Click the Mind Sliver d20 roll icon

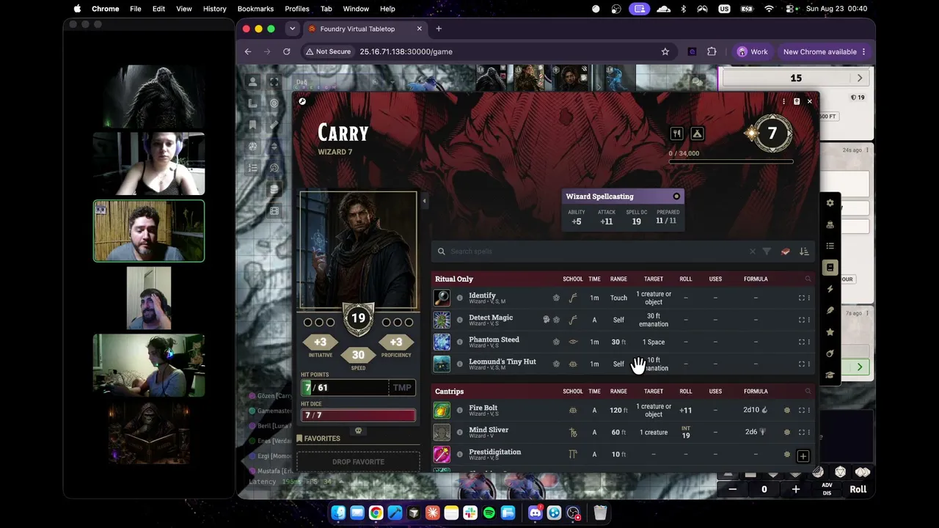[787, 432]
